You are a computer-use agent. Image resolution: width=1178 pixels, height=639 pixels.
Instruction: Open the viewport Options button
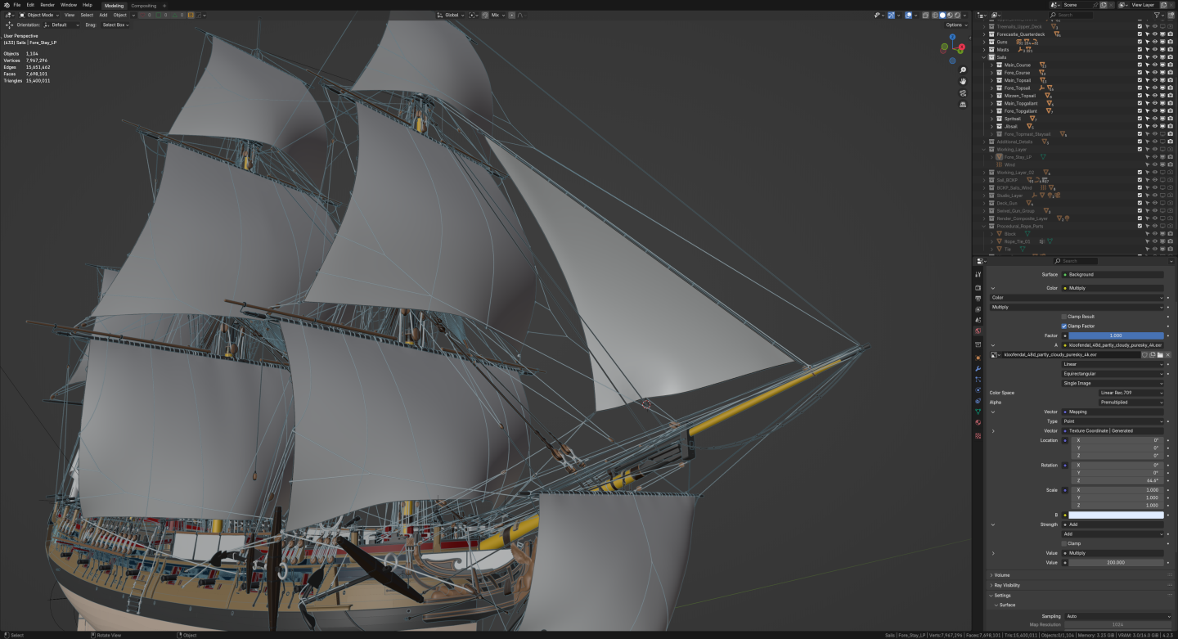(x=955, y=25)
